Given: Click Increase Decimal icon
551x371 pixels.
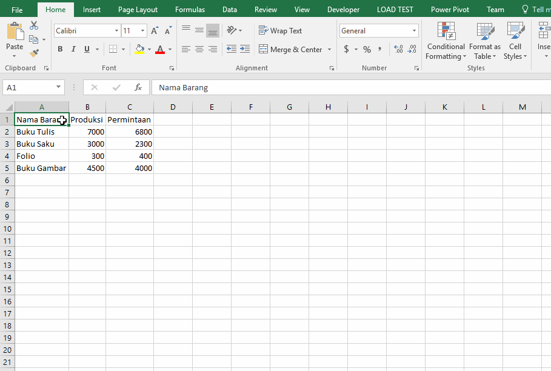Looking at the screenshot, I should 398,49.
